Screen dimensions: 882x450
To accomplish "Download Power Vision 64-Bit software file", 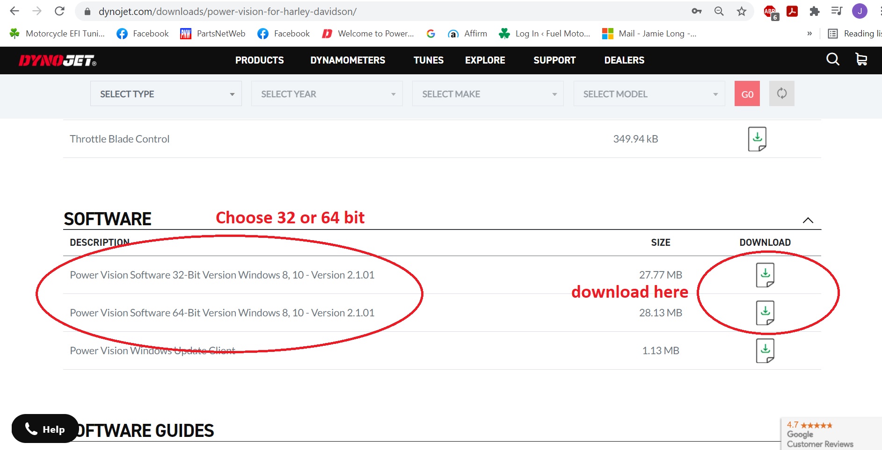I will 765,313.
